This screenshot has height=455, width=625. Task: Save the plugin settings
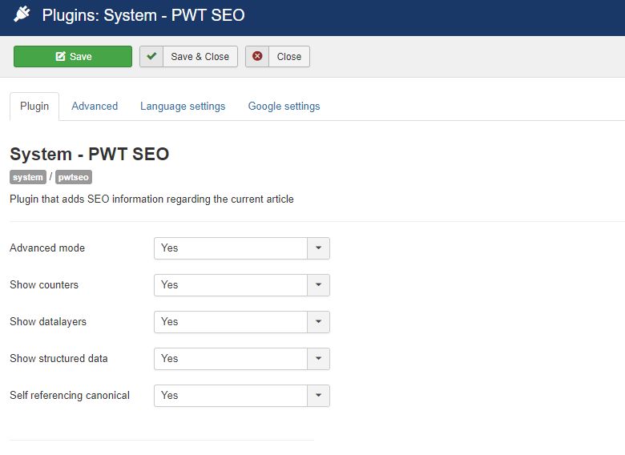(73, 57)
